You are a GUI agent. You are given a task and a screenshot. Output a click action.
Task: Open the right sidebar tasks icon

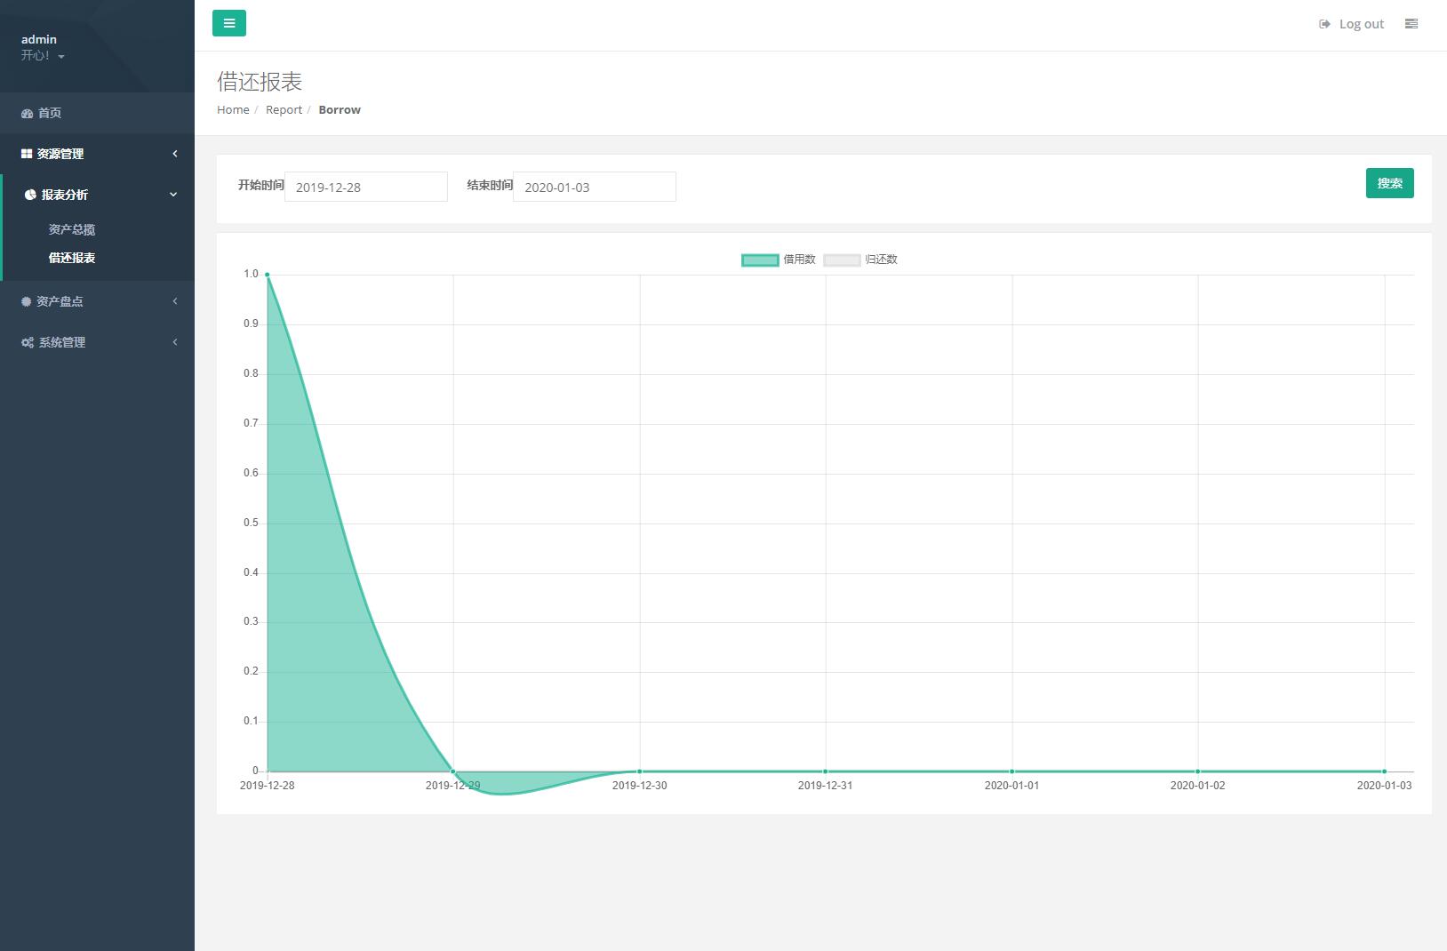coord(1411,24)
